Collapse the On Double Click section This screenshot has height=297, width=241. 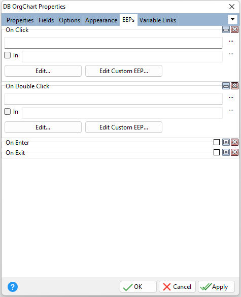tap(226, 86)
